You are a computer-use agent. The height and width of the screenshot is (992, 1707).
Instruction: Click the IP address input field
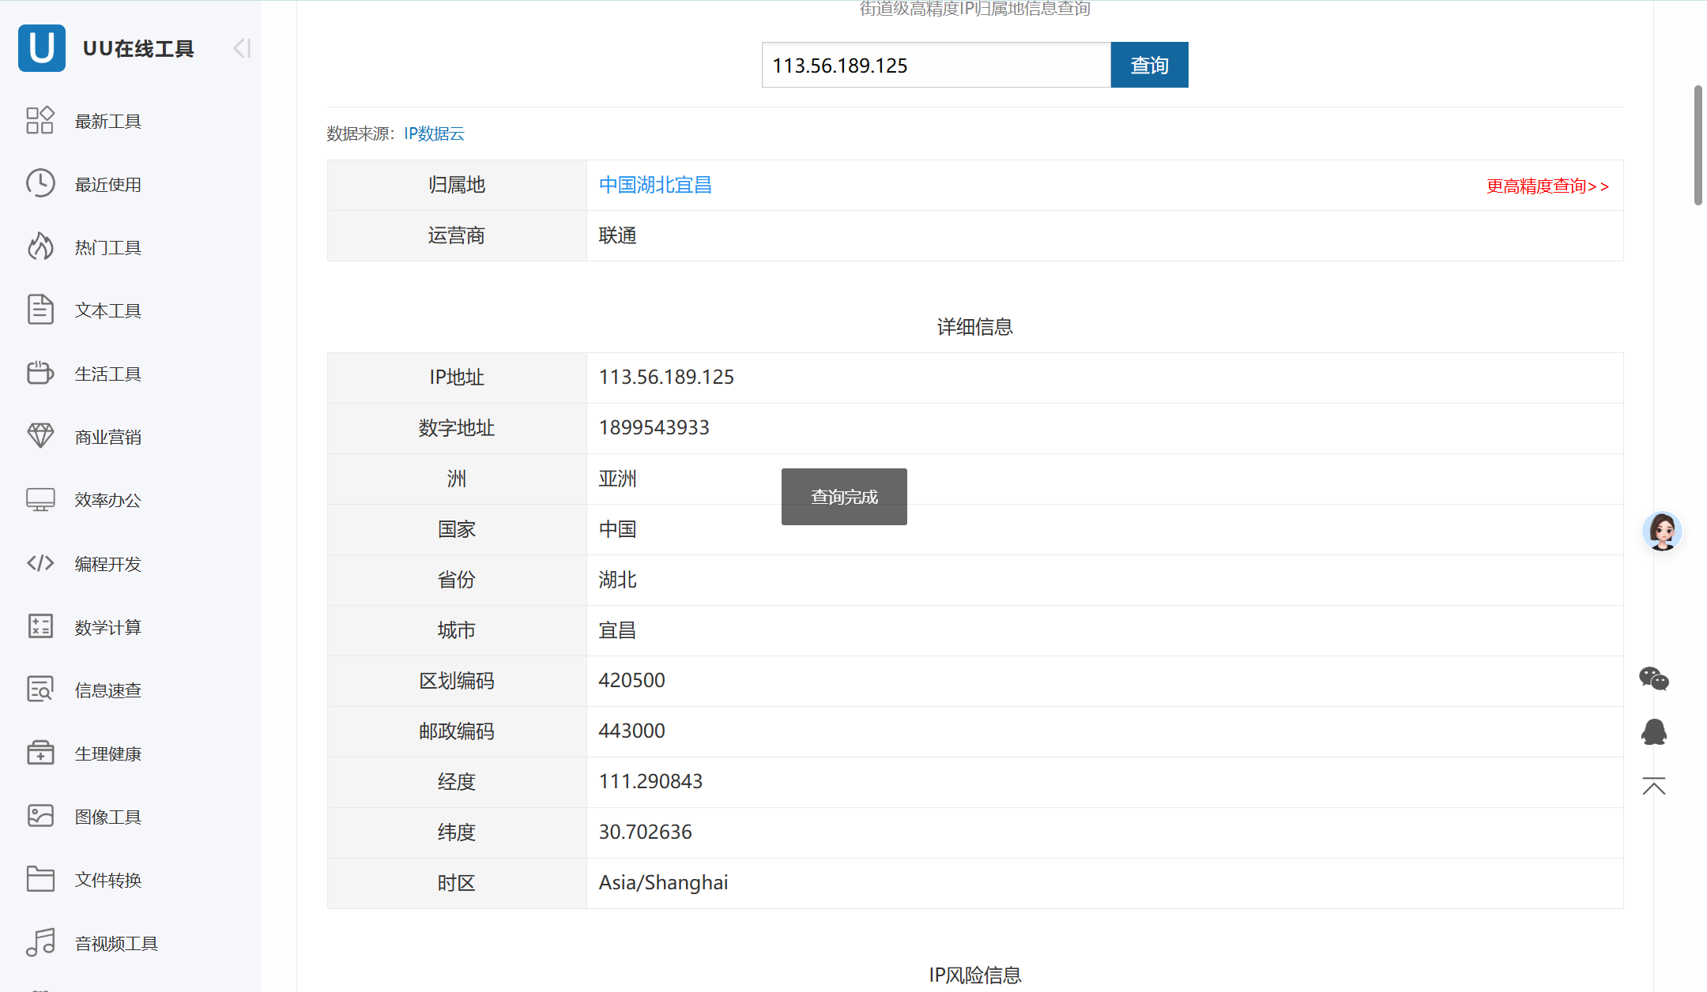[936, 65]
